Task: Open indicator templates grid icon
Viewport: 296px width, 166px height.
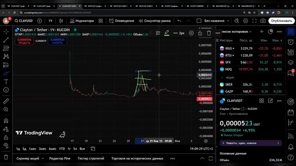Action: (101, 21)
